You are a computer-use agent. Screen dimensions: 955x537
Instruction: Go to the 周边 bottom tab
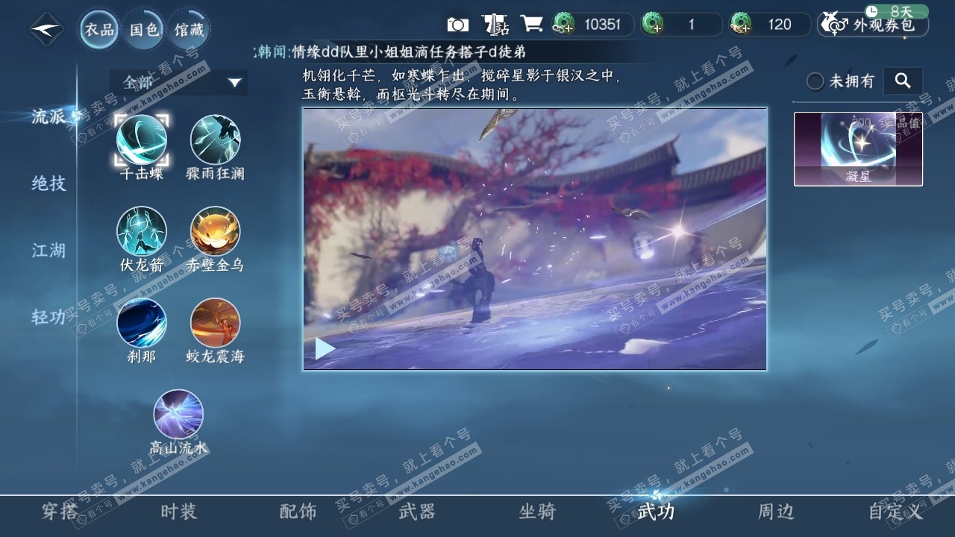click(x=776, y=512)
